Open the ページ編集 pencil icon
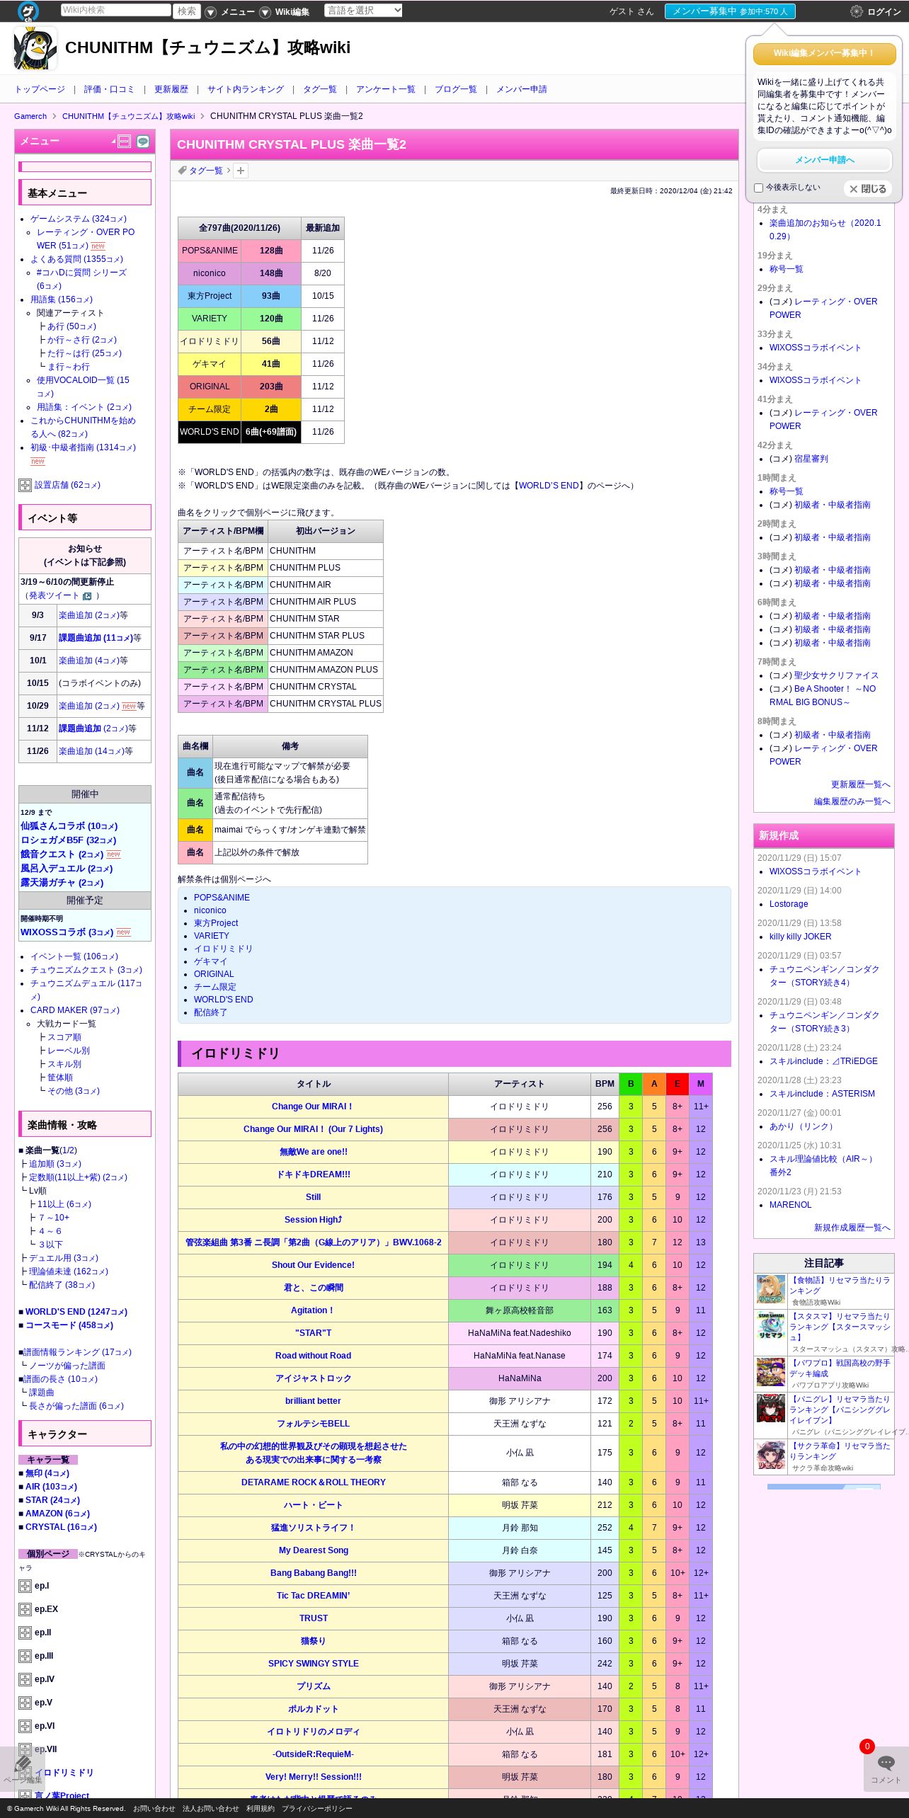The height and width of the screenshot is (1818, 909). pos(23,1764)
